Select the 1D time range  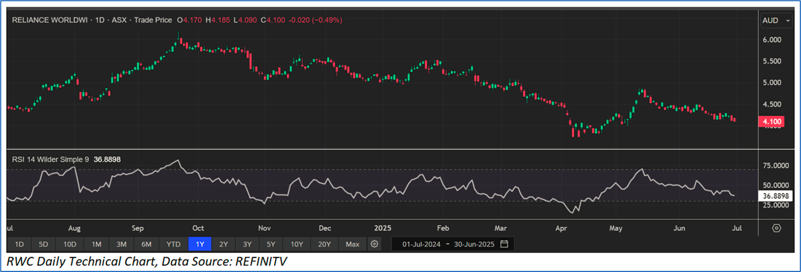tap(19, 244)
